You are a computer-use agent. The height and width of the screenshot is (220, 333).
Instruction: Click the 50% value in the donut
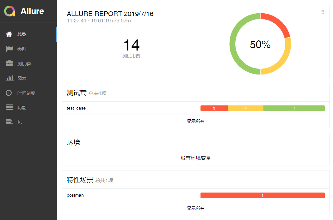(x=260, y=45)
